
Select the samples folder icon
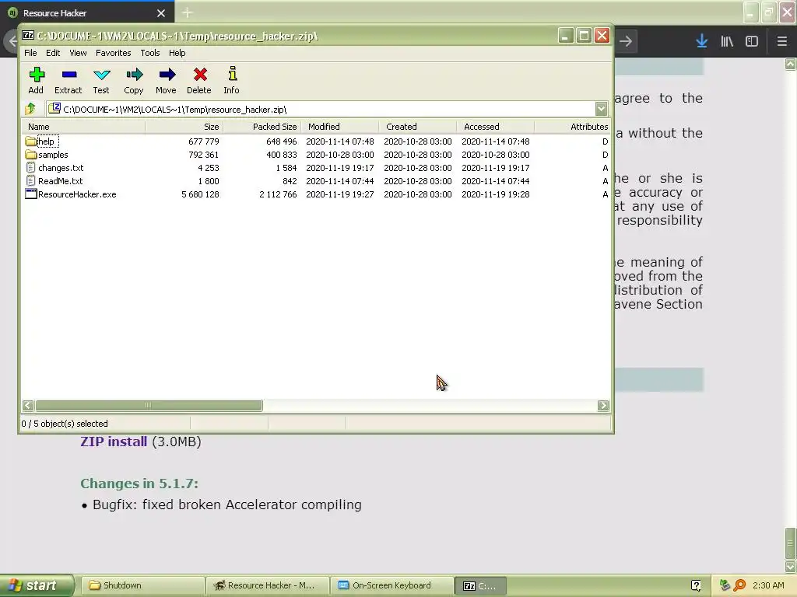30,155
